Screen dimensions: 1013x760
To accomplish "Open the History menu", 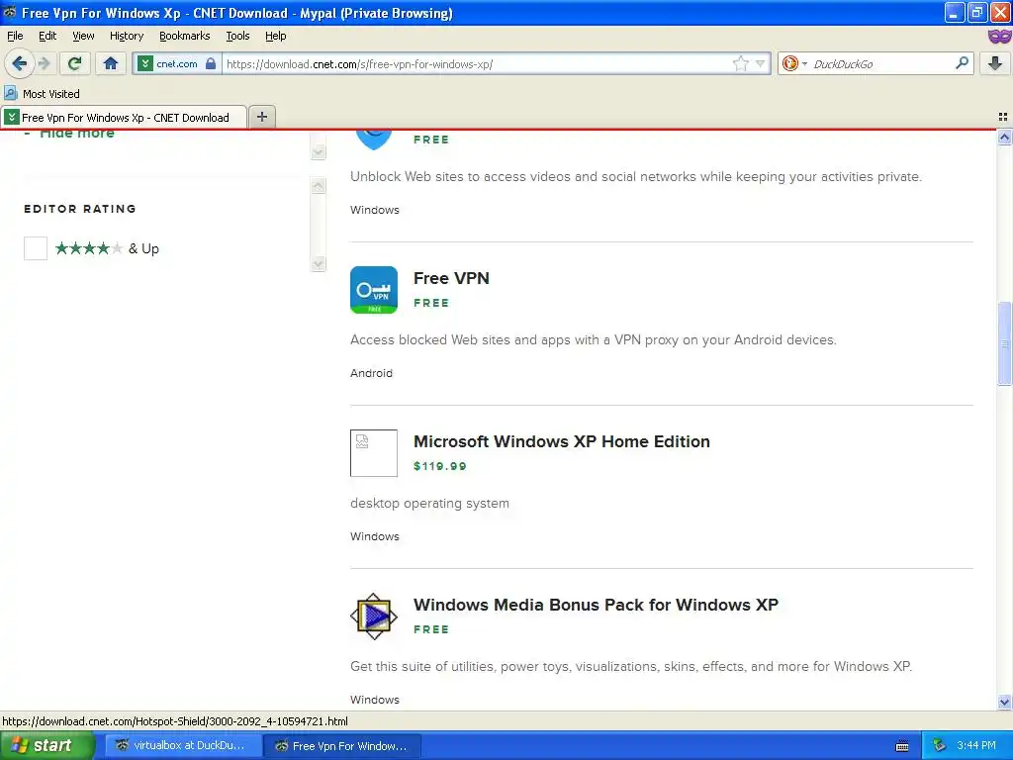I will 127,37.
